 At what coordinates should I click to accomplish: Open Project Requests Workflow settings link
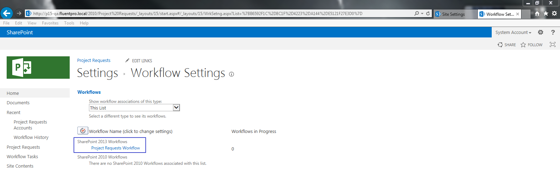116,148
